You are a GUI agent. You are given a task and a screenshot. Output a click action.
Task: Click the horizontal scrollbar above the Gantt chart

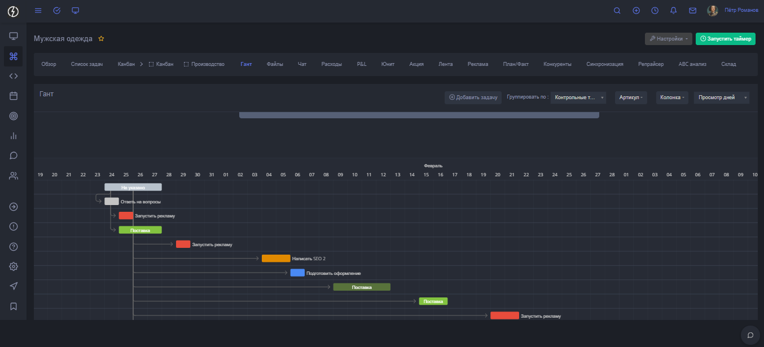click(x=419, y=115)
